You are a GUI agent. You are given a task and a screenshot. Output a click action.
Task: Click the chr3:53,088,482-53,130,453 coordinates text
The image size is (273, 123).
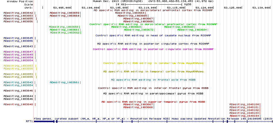click(x=181, y=1)
